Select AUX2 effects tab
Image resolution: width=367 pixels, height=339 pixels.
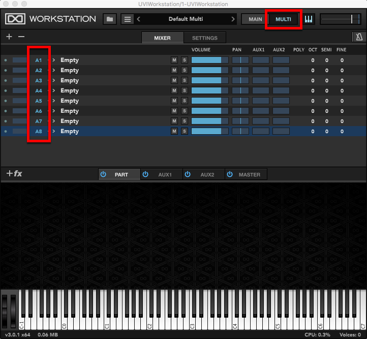coord(204,174)
